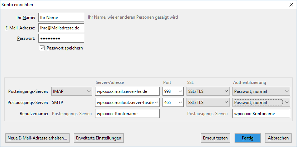Toggle the Passwort speichern checkbox
This screenshot has width=297, height=147.
[x=42, y=48]
